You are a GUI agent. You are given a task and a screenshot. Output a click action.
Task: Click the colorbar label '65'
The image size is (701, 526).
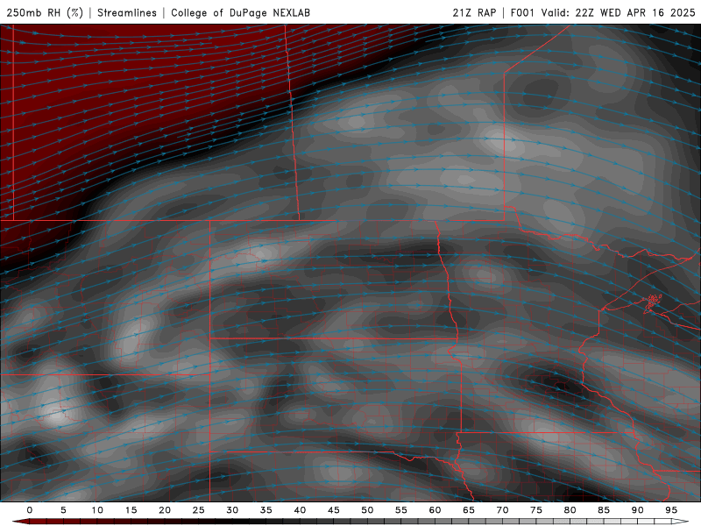[x=469, y=510]
